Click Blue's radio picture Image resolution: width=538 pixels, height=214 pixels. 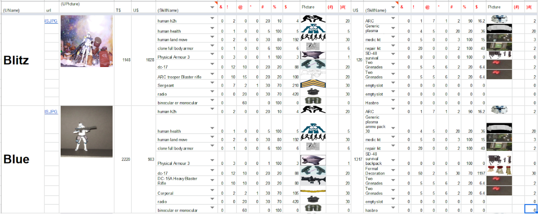(313, 200)
